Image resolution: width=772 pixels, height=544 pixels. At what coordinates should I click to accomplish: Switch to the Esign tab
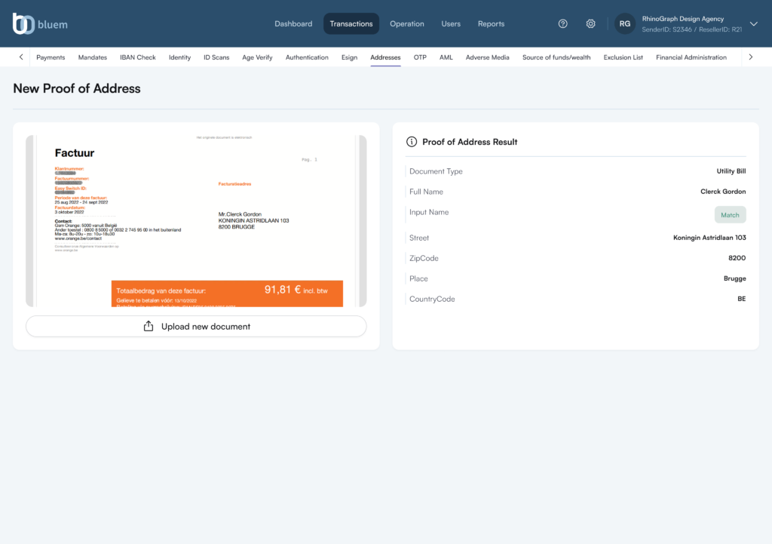(350, 57)
